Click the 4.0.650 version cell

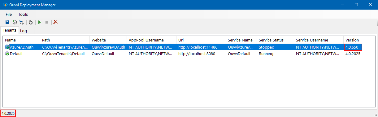click(x=353, y=47)
